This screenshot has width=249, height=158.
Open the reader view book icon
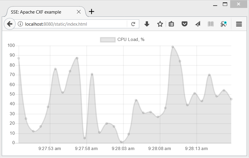coord(210,24)
